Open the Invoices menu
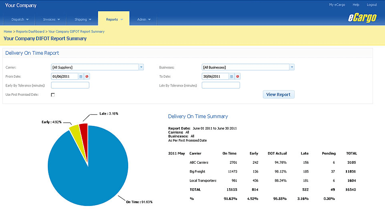This screenshot has width=385, height=212. coord(51,19)
